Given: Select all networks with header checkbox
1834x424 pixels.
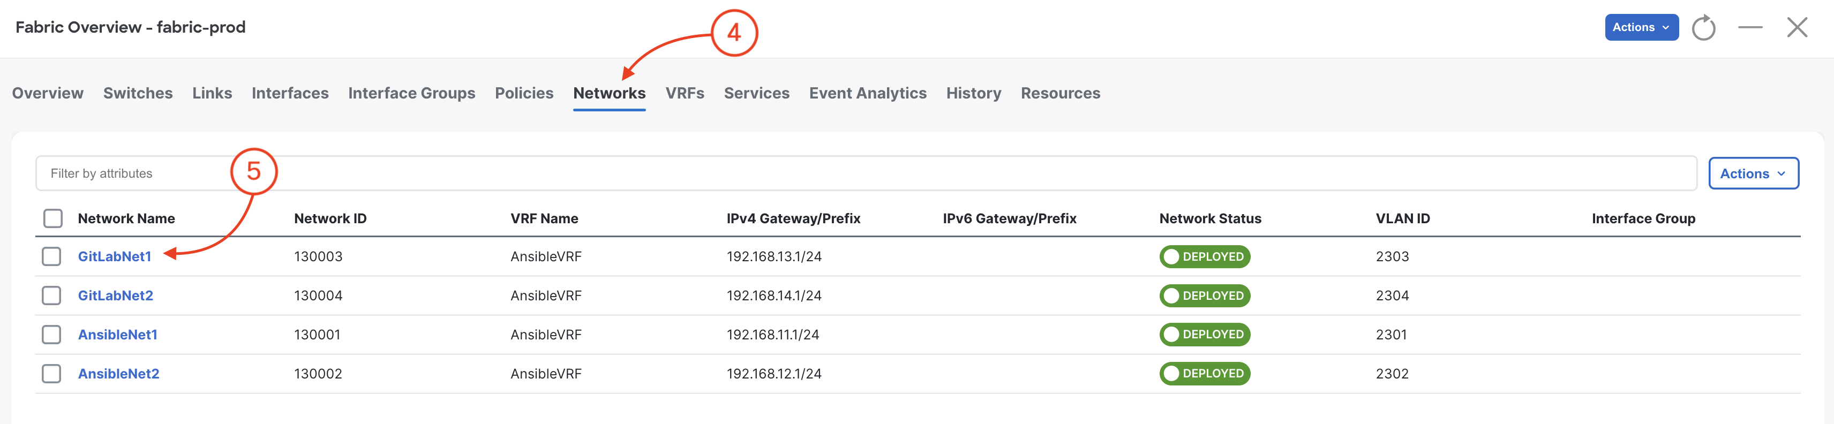Looking at the screenshot, I should [x=52, y=218].
